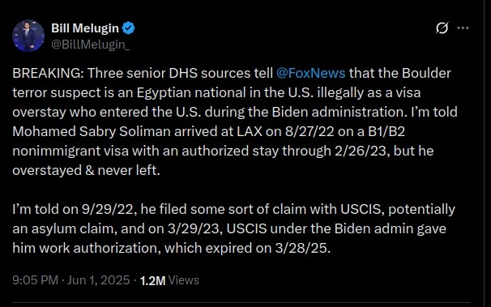Open the three-dot more options menu
This screenshot has height=307, width=491.
463,28
